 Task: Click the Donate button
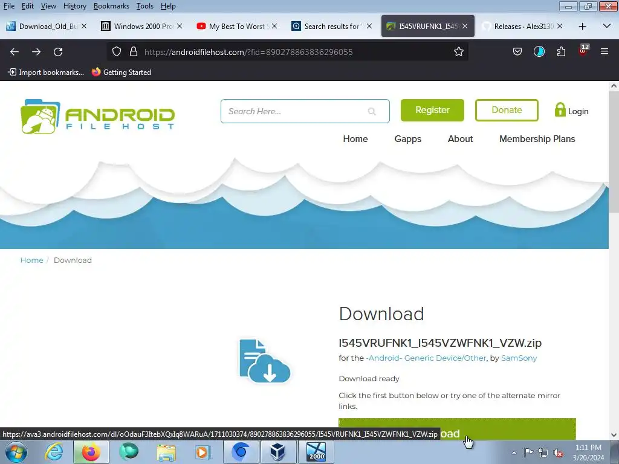pos(507,110)
